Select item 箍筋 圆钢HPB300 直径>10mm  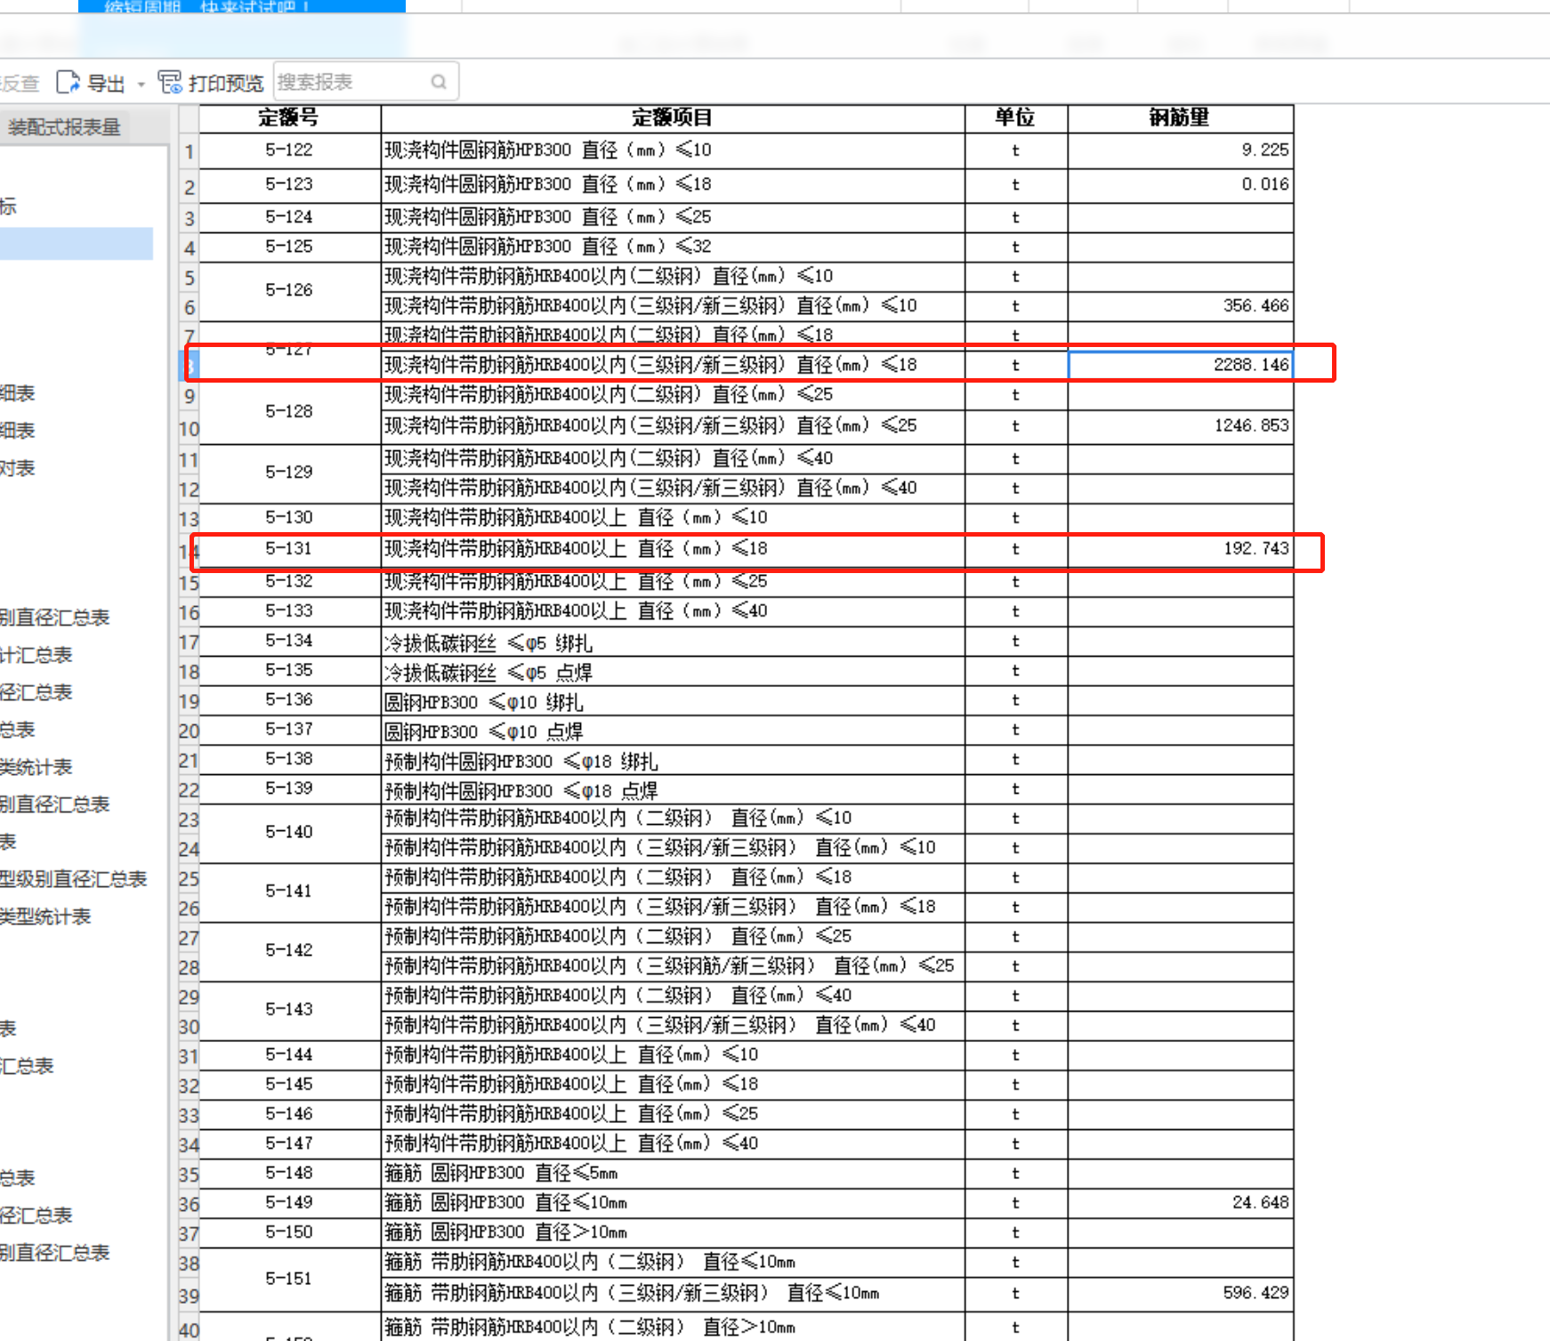pyautogui.click(x=673, y=1232)
